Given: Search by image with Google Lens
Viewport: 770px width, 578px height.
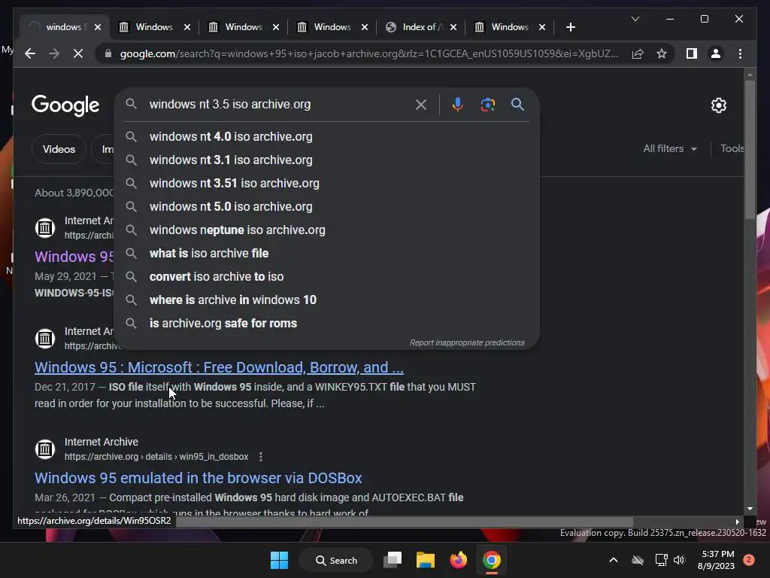Looking at the screenshot, I should (x=487, y=104).
